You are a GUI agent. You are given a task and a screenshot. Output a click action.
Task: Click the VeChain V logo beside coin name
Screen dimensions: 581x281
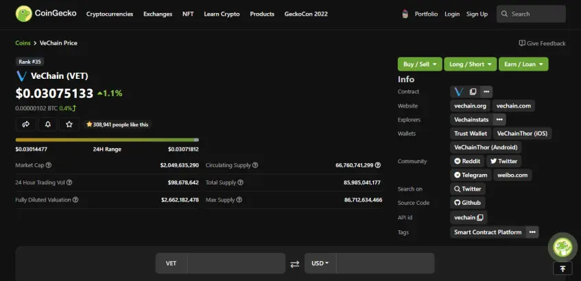22,76
